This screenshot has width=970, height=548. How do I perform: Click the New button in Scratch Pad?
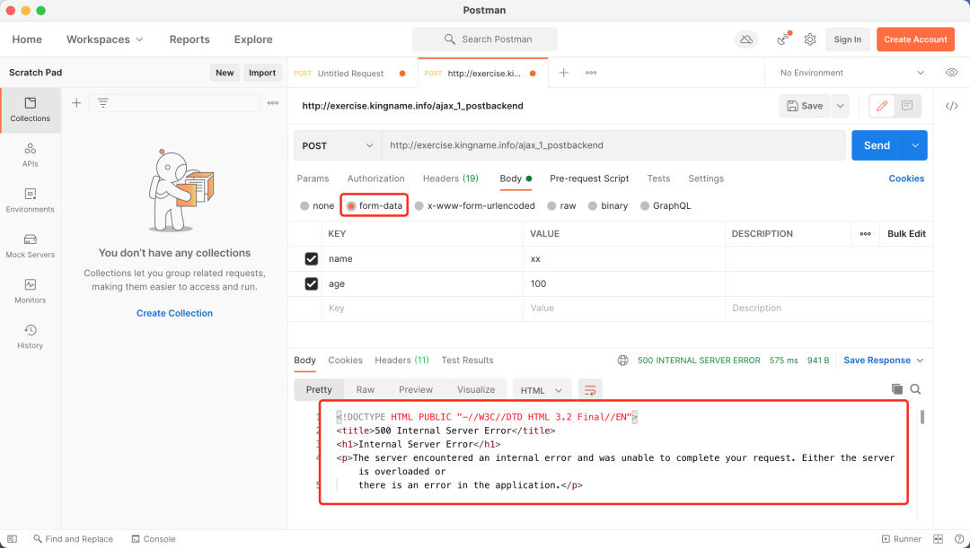[225, 73]
